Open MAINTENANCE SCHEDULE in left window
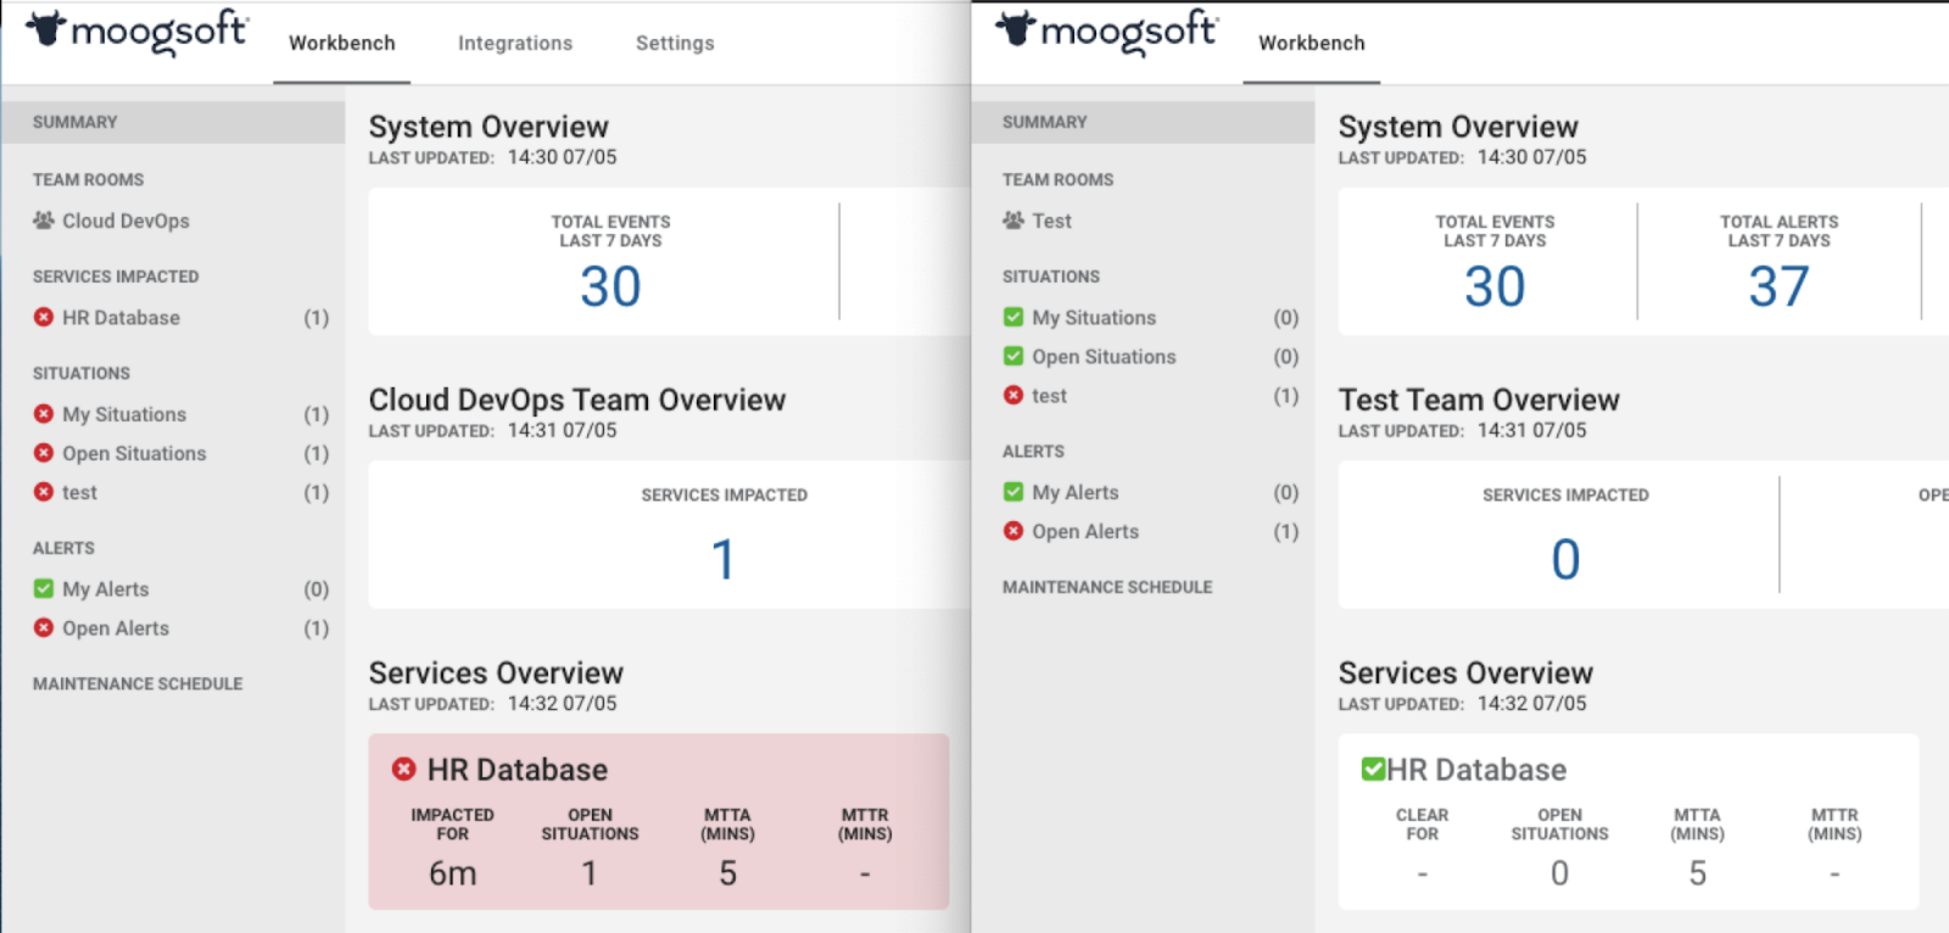1949x933 pixels. point(138,684)
